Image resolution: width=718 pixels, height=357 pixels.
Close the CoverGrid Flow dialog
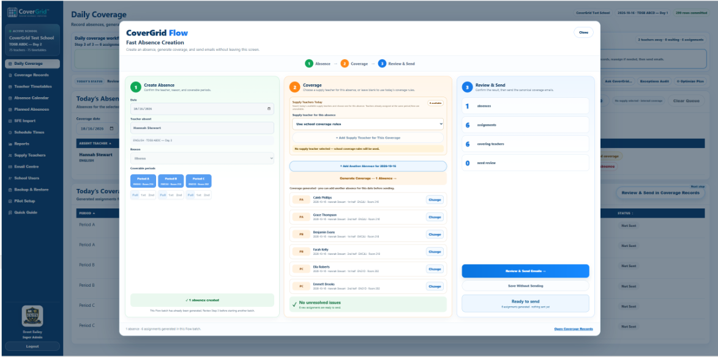tap(583, 32)
